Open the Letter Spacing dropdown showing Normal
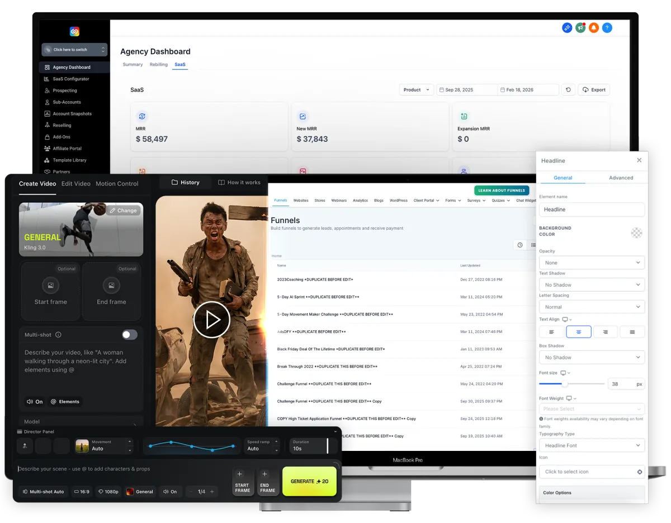The width and height of the screenshot is (671, 523). 592,307
